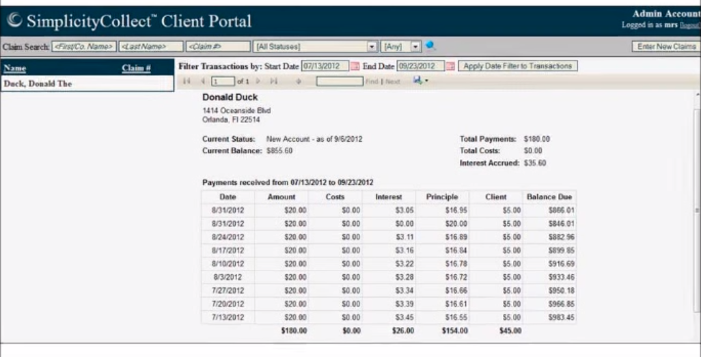This screenshot has width=701, height=357.
Task: Click the 8/24/2012 date cell
Action: (x=228, y=237)
